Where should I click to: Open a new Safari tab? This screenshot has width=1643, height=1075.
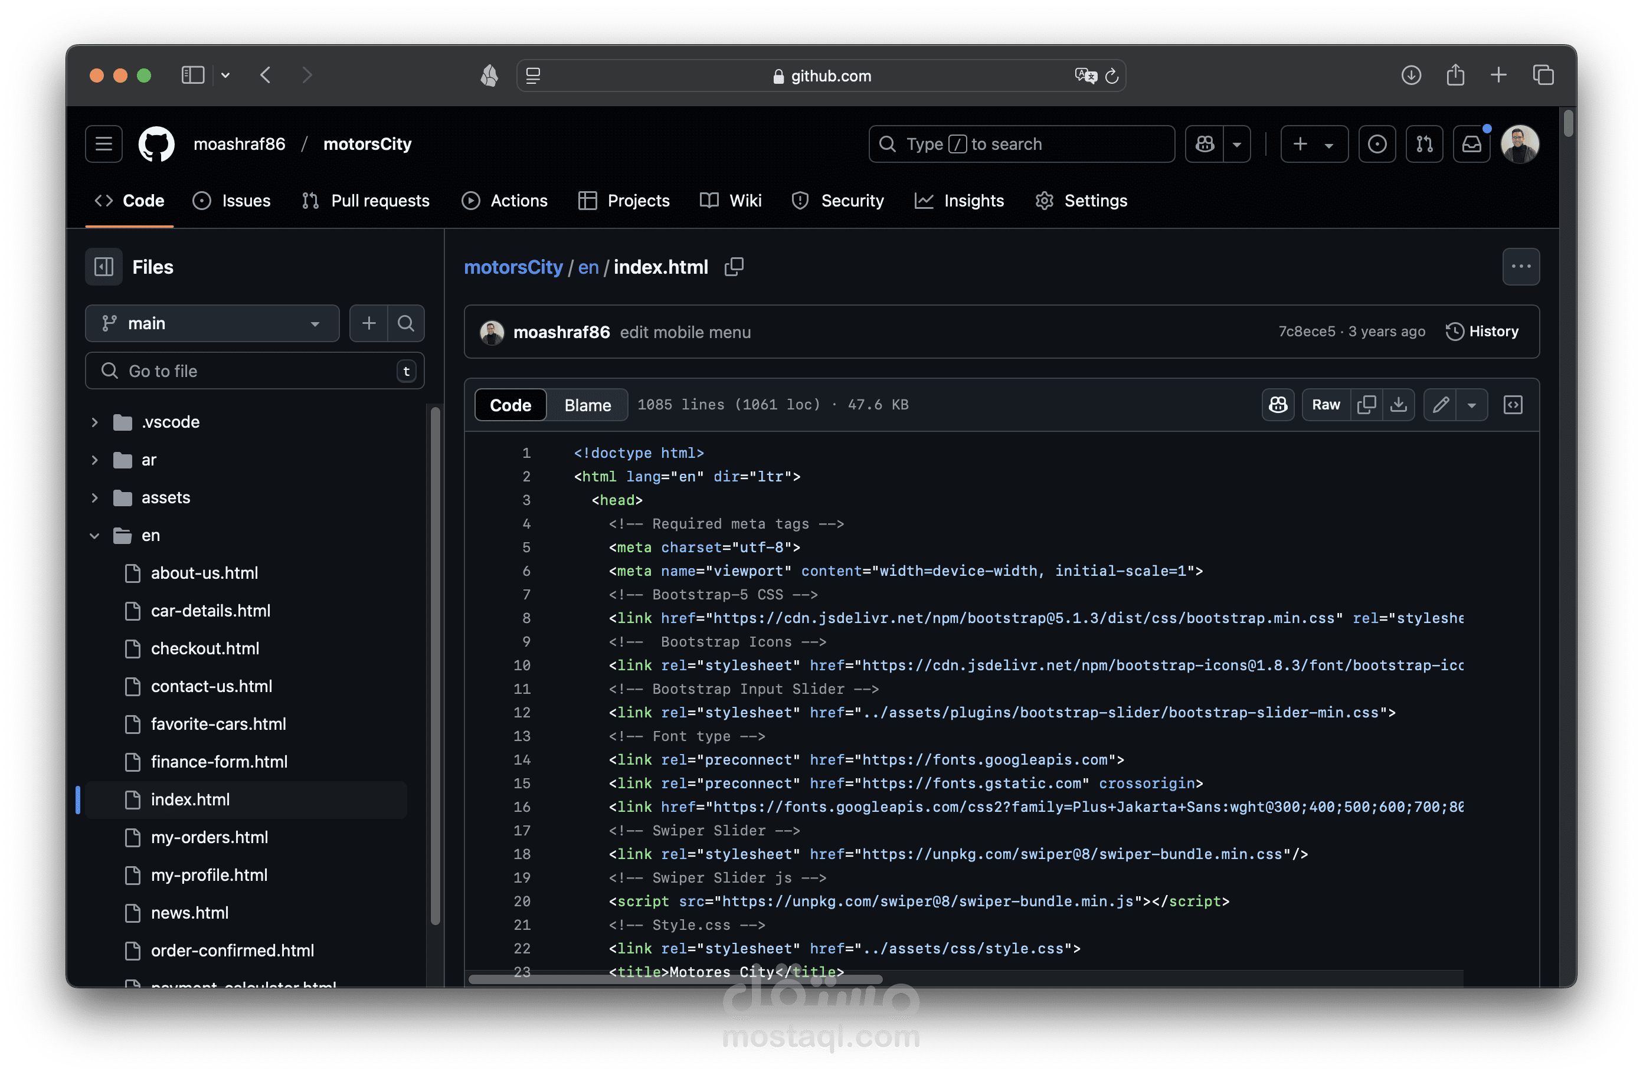pyautogui.click(x=1499, y=75)
